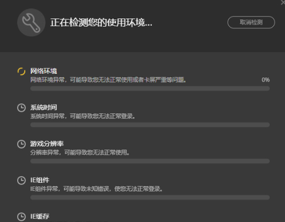The height and width of the screenshot is (222, 285).
Task: Click the 网络环境异常 description line
Action: click(x=108, y=80)
